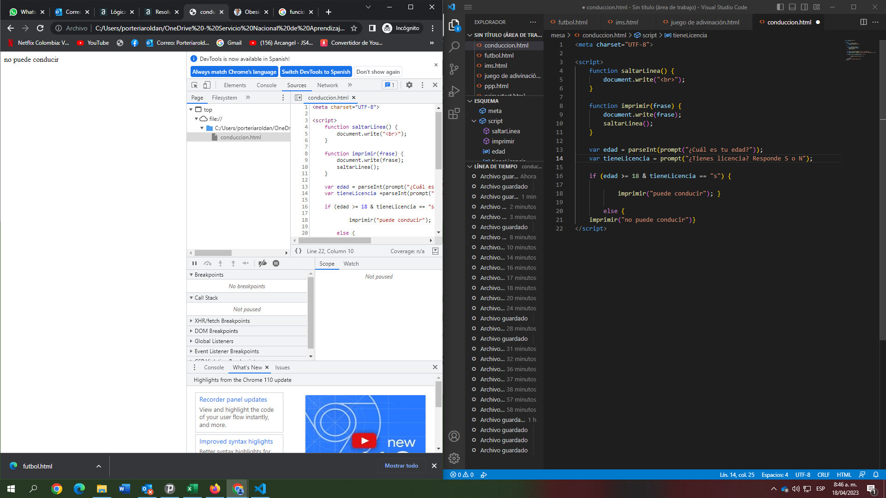Click the Step over next function call icon
886x498 pixels.
click(208, 263)
